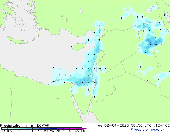This screenshot has width=170, height=132.
Task: Click the "0.1" legend scale label
Action: (x=3, y=131)
